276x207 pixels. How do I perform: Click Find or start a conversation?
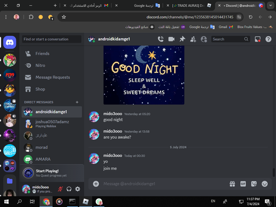(51, 39)
